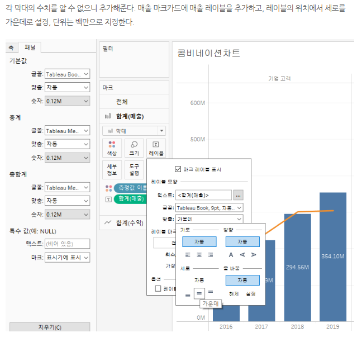Click bar chart icon beside 합계(매출) heading
Viewport: 357px width, 342px height.
108,116
